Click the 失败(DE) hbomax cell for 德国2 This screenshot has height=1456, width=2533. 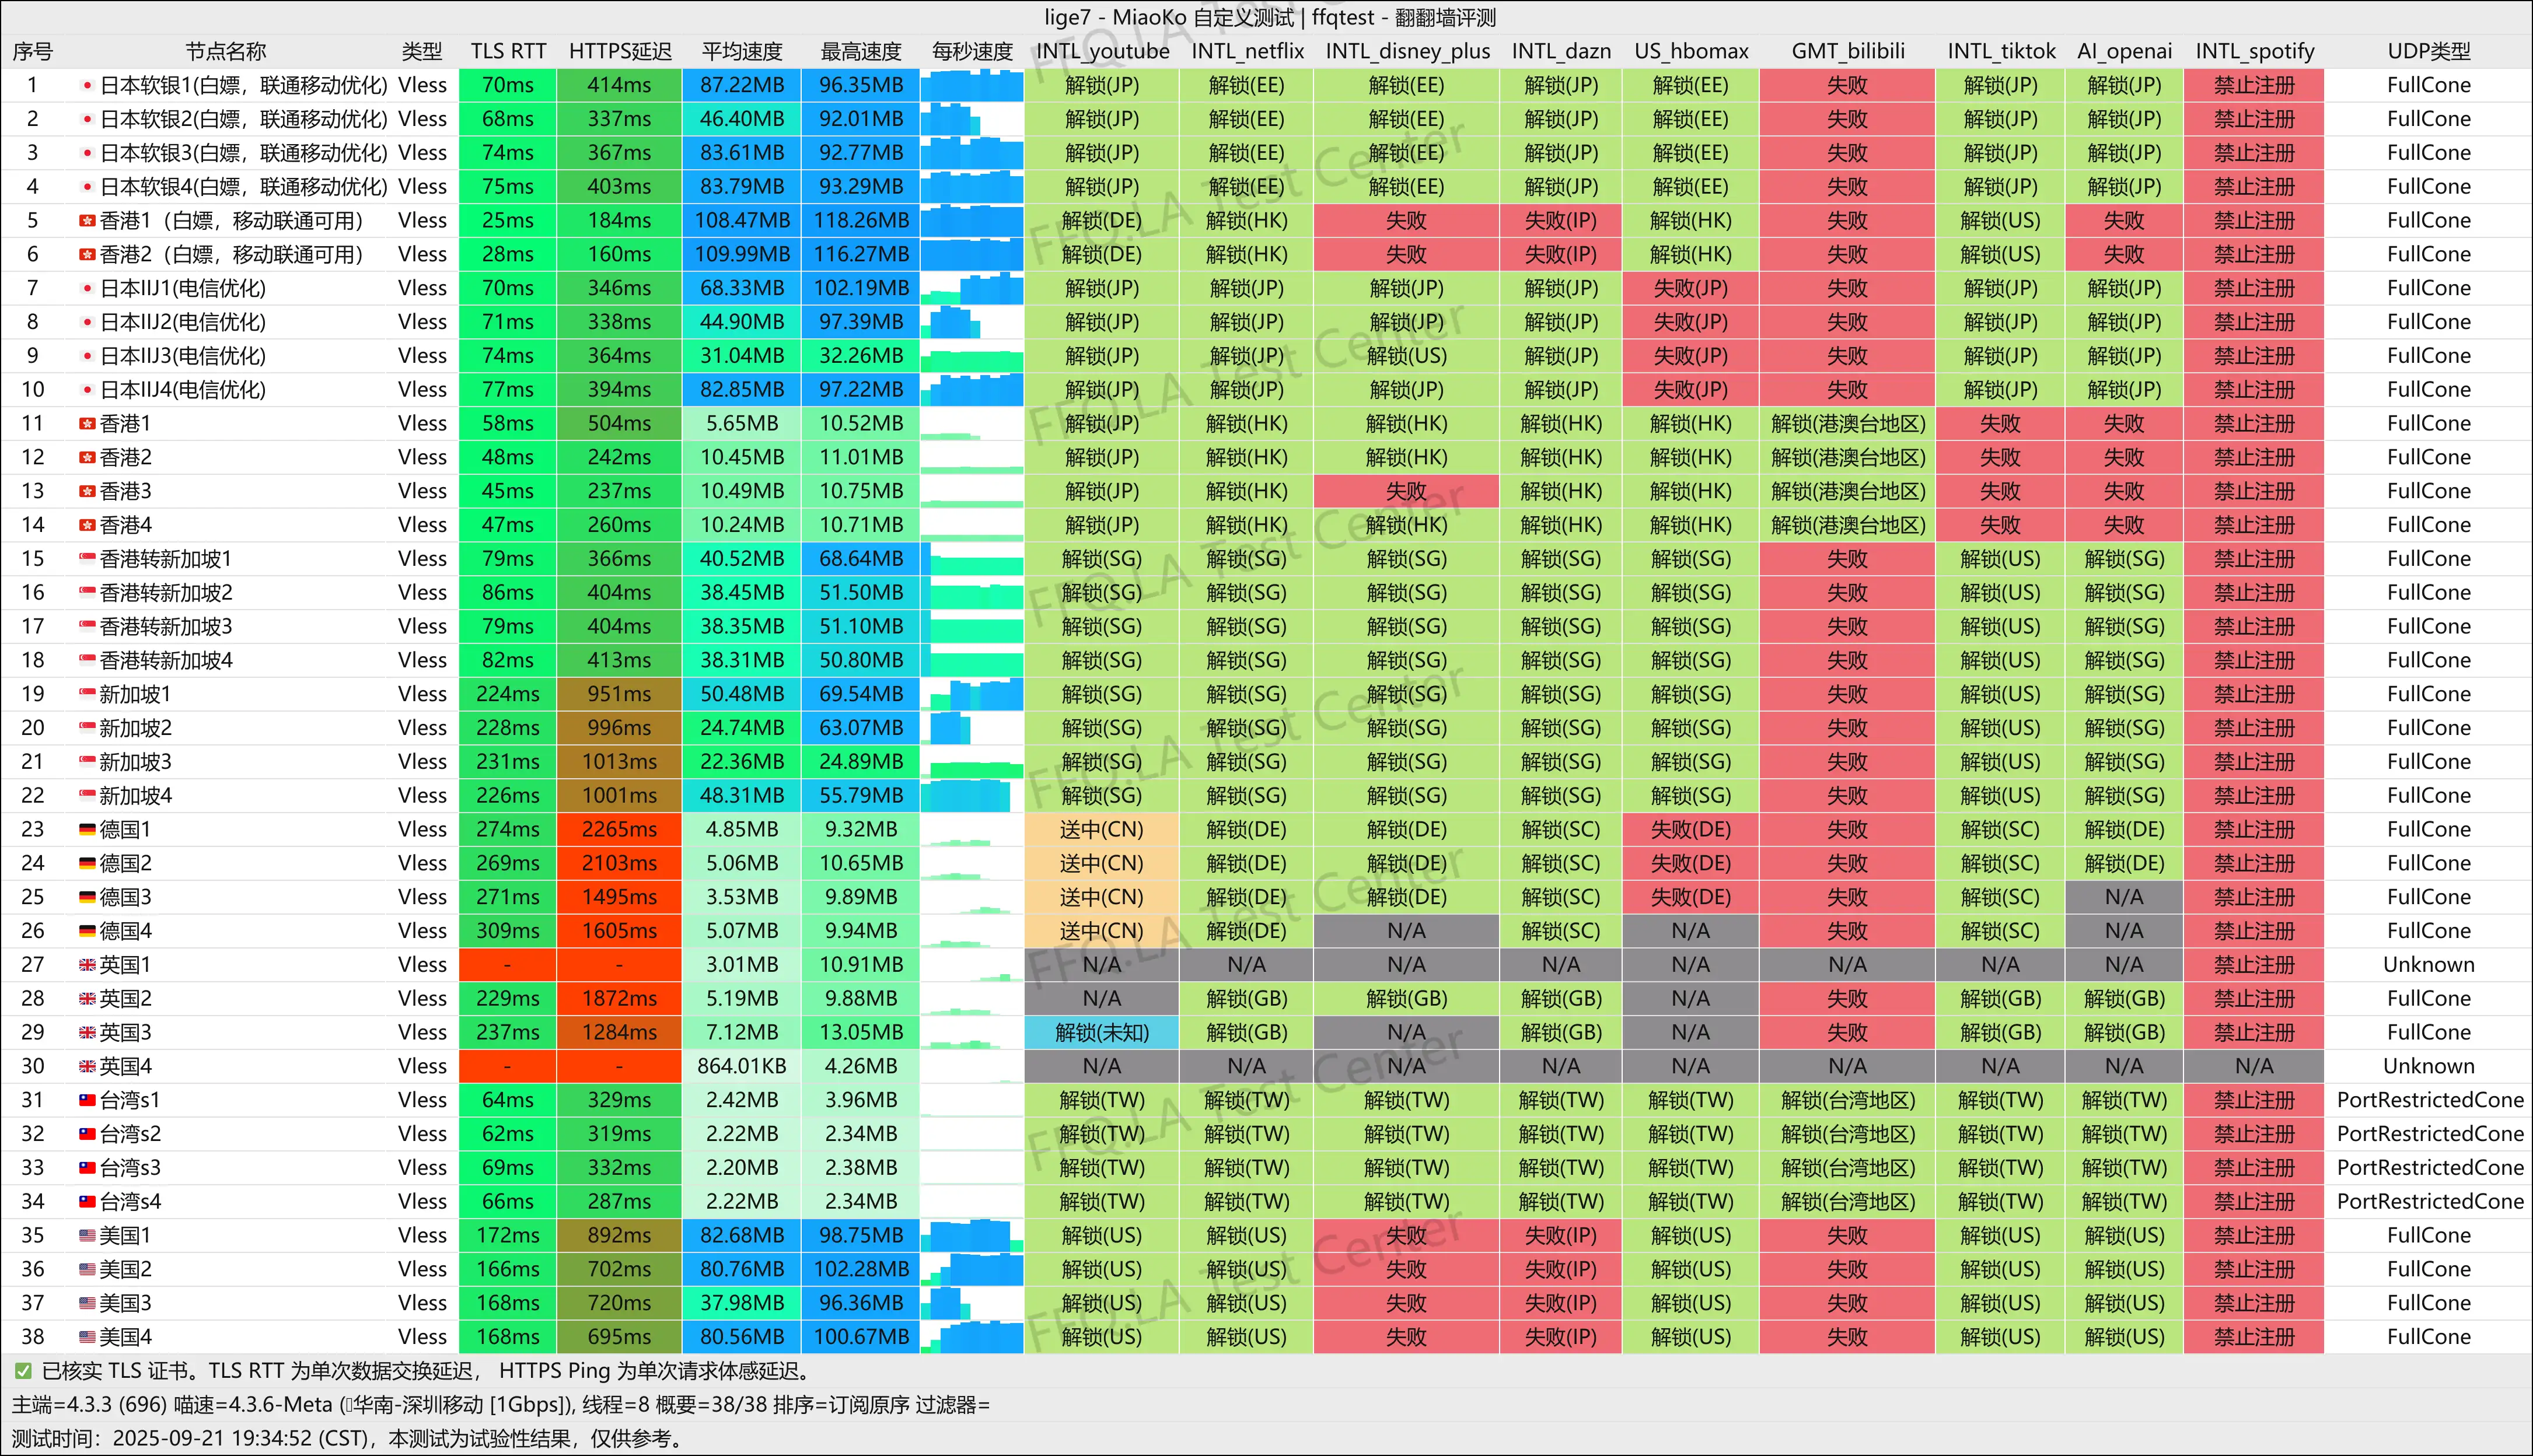(1691, 864)
